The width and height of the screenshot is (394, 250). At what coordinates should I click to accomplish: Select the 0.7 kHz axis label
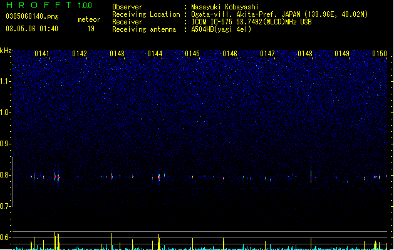(6, 206)
